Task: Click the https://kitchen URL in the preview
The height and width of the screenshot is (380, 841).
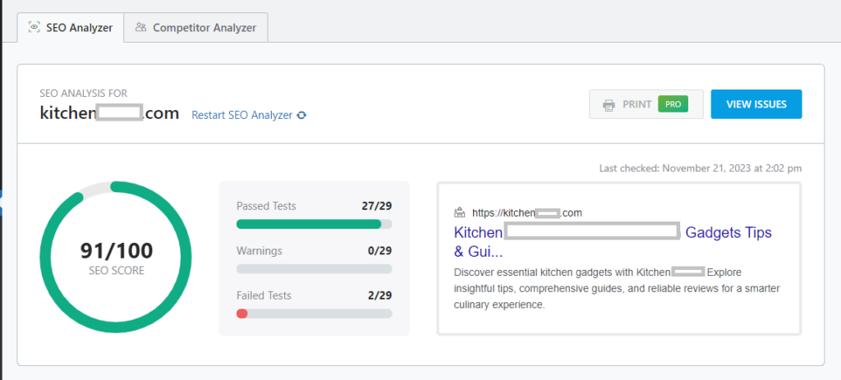Action: click(527, 213)
